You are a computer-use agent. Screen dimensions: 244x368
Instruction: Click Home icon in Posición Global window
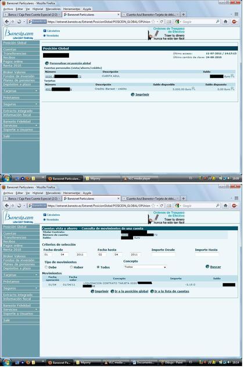[x=225, y=22]
